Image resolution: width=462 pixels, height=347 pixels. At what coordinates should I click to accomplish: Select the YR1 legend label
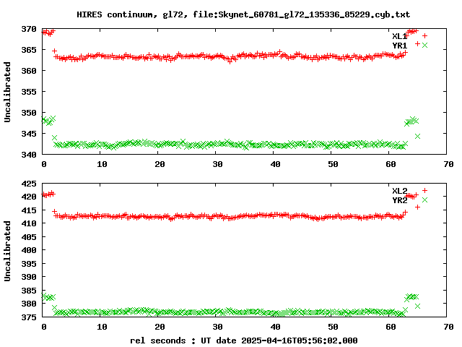tap(399, 46)
